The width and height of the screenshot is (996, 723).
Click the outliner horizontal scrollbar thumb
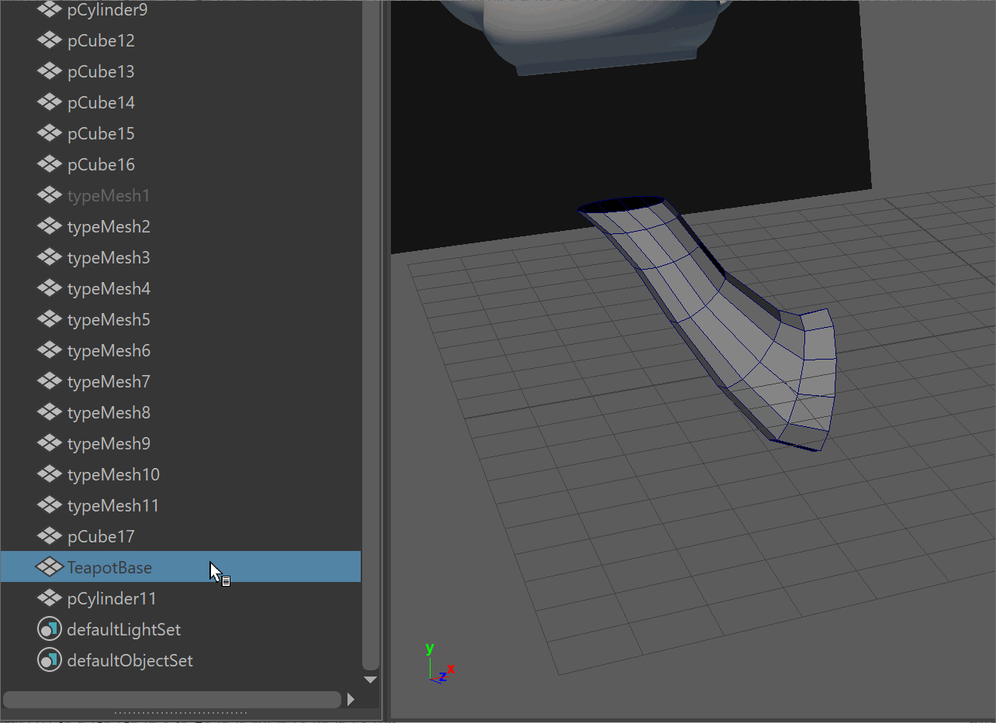coord(171,700)
